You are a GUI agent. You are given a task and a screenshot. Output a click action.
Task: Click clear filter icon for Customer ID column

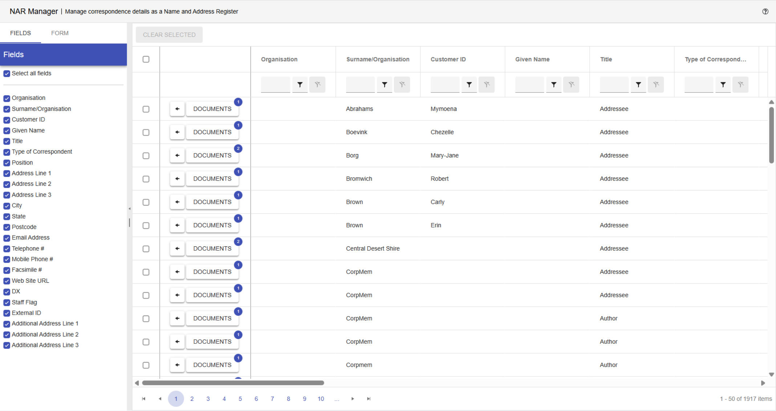[487, 85]
